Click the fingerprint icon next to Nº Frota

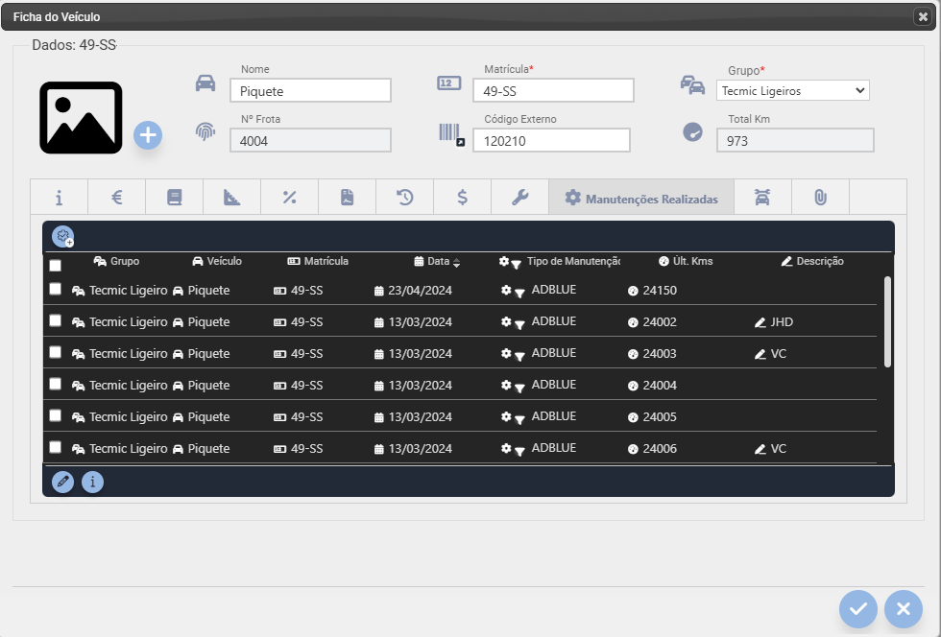tap(205, 131)
